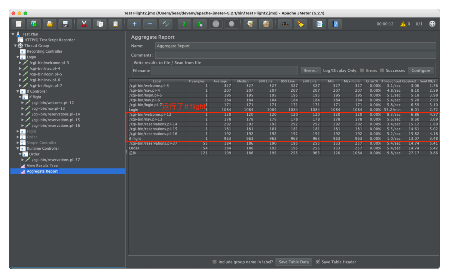Open the Function Helper dialog icon
This screenshot has height=278, width=449.
tap(319, 24)
